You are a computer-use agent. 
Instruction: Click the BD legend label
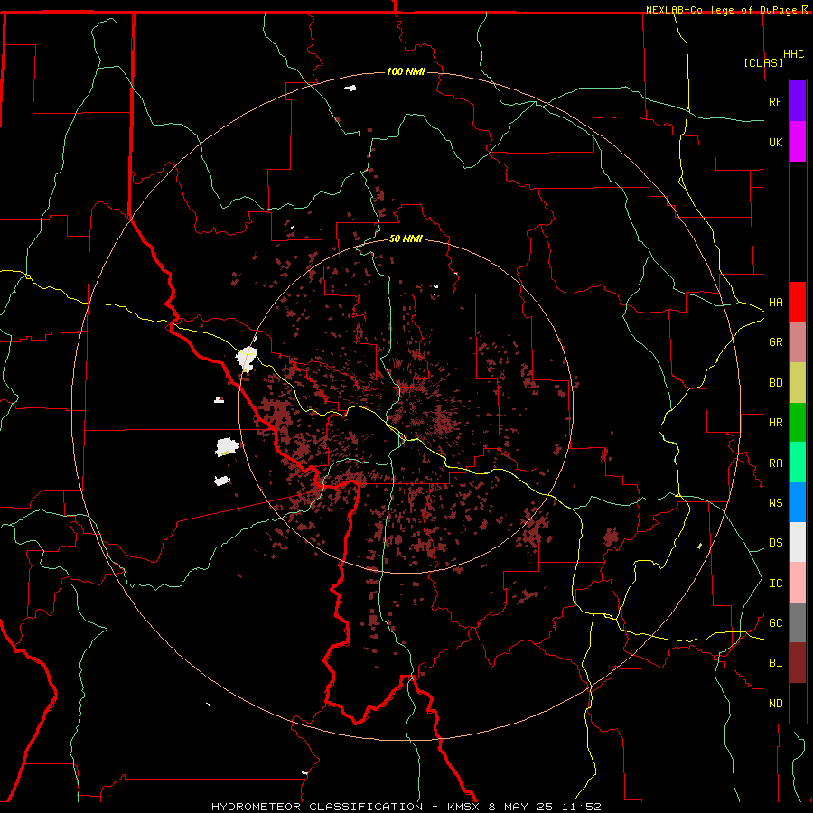(x=775, y=383)
